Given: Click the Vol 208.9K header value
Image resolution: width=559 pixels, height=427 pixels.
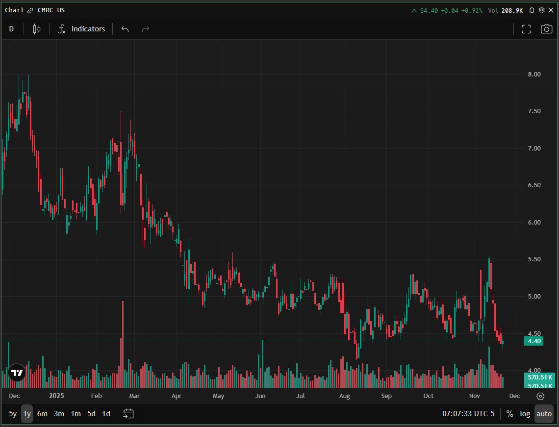Looking at the screenshot, I should tap(505, 10).
